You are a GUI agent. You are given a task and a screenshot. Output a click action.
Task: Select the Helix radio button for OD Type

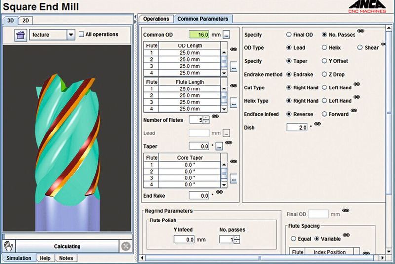pos(324,47)
